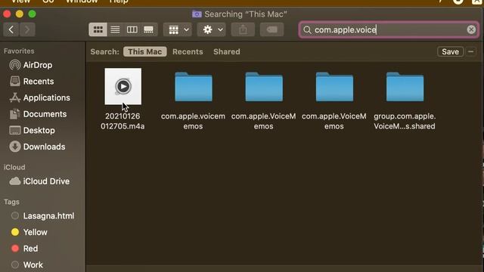Select the Shared search scope
484x272 pixels.
pos(227,51)
